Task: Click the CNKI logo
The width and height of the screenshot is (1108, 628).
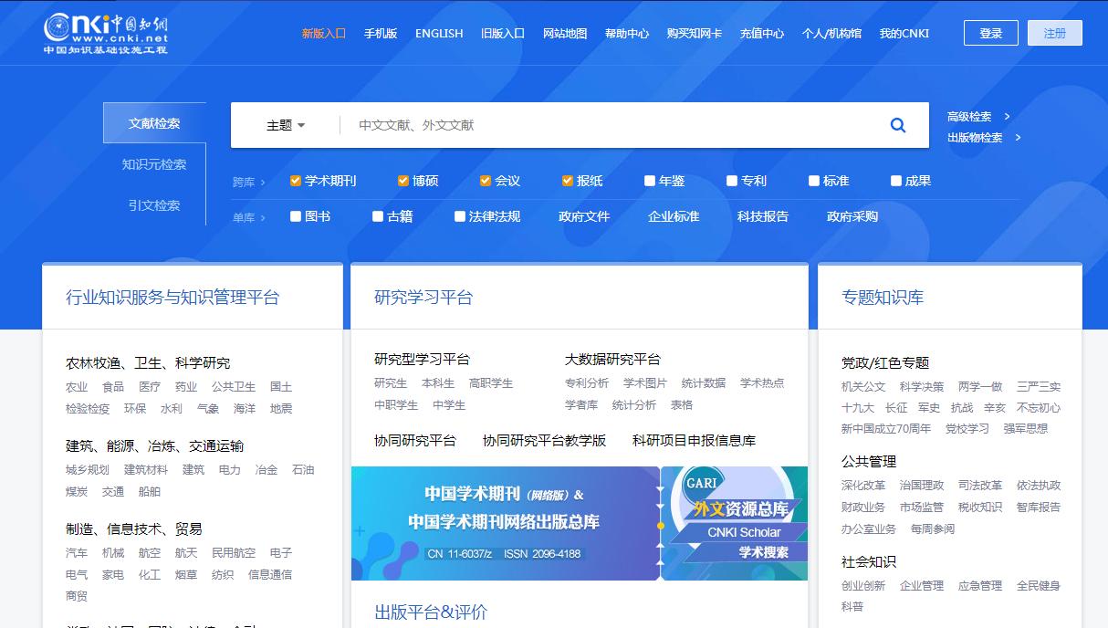Action: click(106, 33)
